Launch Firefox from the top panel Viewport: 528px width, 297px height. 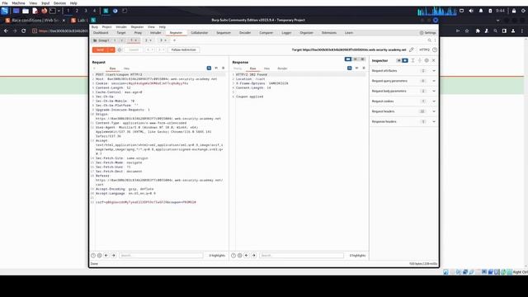click(44, 11)
